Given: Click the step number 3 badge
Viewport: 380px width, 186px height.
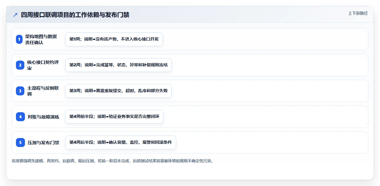Looking at the screenshot, I should point(20,91).
